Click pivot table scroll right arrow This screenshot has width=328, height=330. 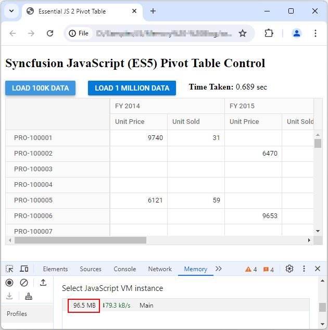click(309, 240)
